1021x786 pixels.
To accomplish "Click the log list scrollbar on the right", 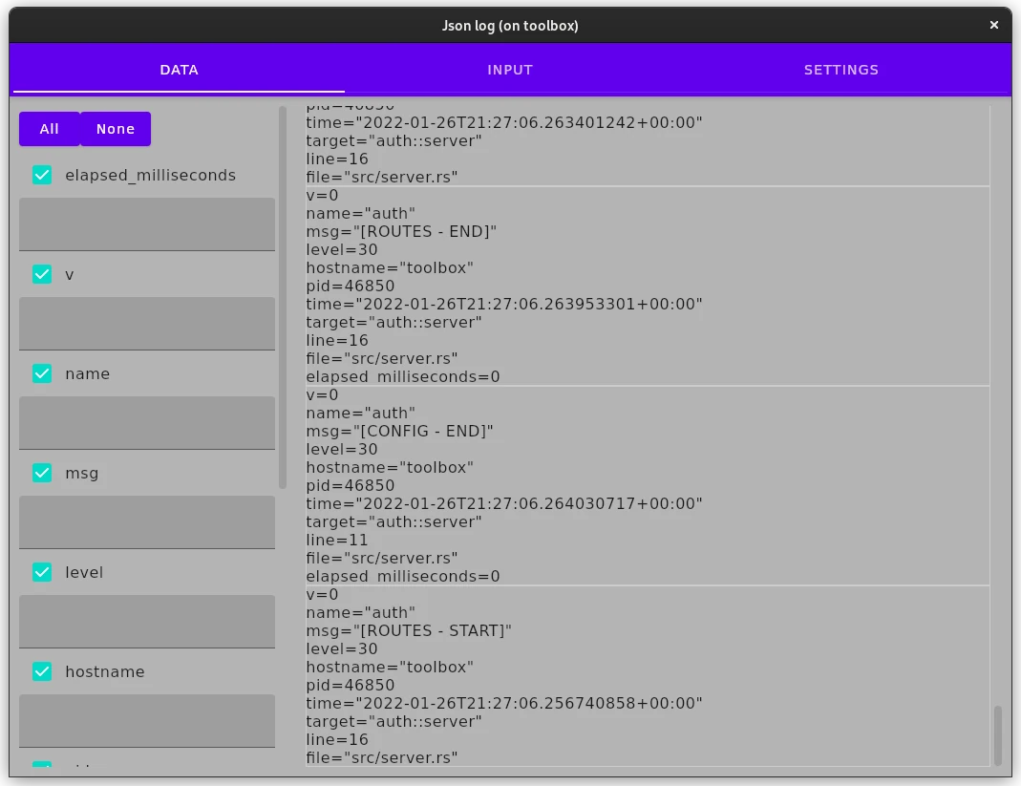I will [x=999, y=735].
